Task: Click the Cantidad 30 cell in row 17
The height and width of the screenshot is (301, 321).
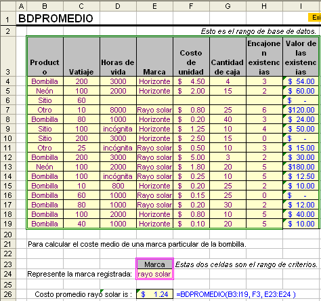Action: click(228, 205)
